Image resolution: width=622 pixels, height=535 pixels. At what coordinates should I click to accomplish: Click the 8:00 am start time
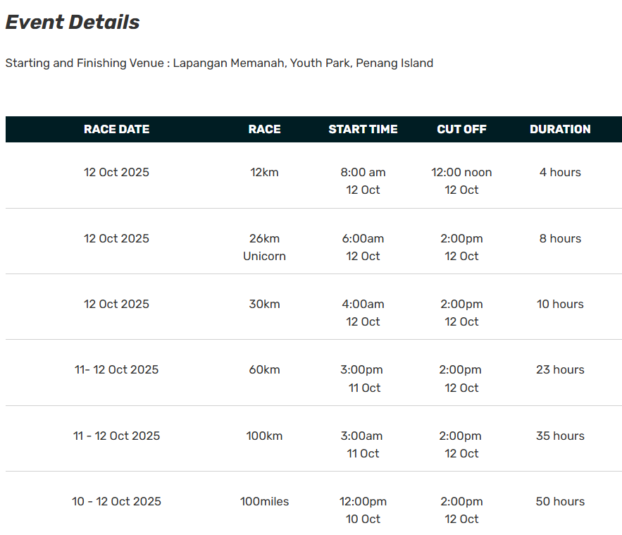coord(363,173)
